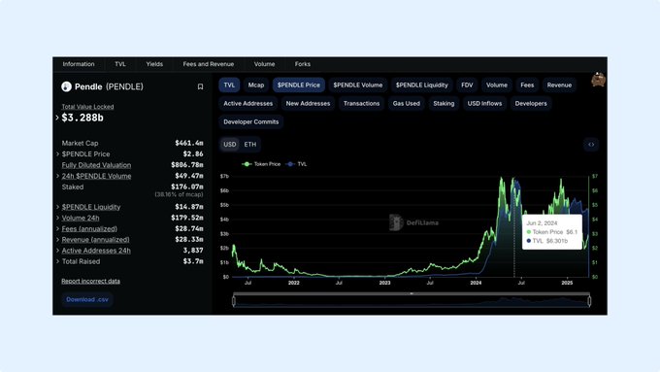Switch chart denomination to USD
The image size is (660, 372).
tap(229, 145)
